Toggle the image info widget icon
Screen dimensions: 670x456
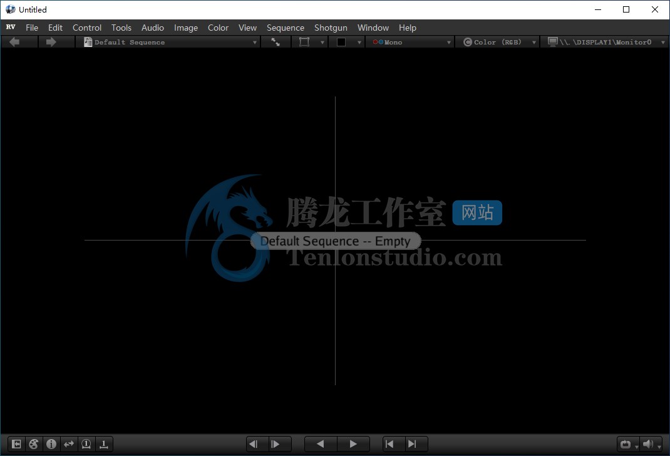[51, 444]
